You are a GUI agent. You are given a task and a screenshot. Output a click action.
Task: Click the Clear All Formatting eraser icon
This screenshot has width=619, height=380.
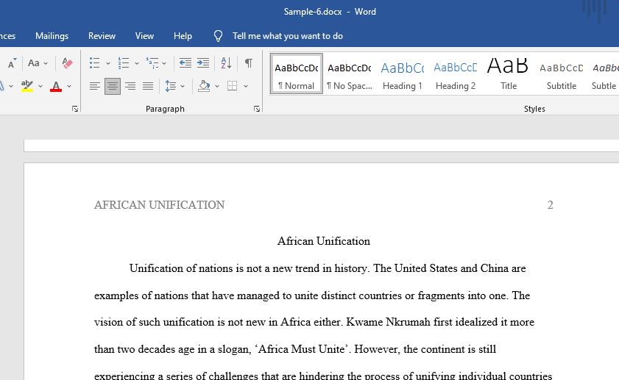(x=67, y=63)
